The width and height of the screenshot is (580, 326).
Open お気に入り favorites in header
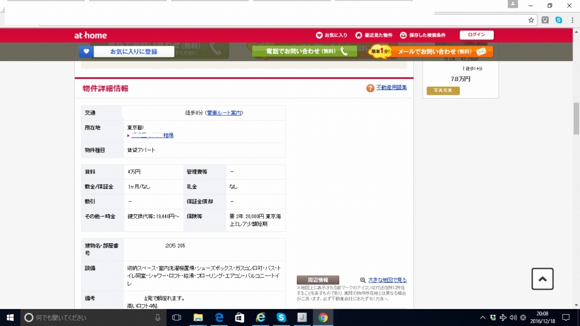pyautogui.click(x=331, y=35)
